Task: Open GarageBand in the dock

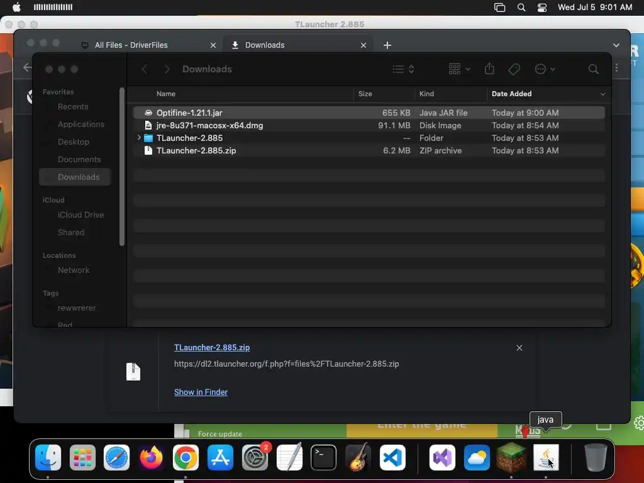Action: pyautogui.click(x=358, y=457)
